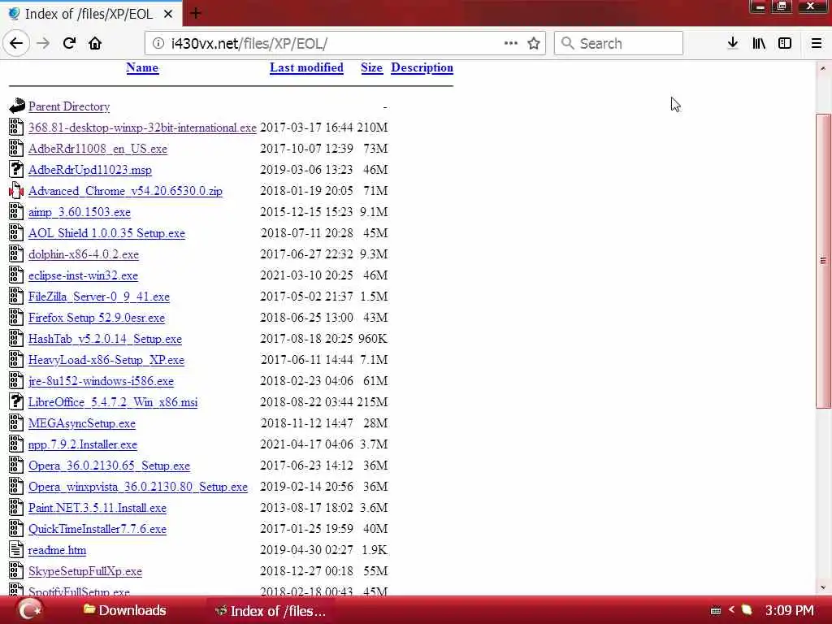The height and width of the screenshot is (624, 832).
Task: Sort listing by Last modified
Action: [x=306, y=68]
